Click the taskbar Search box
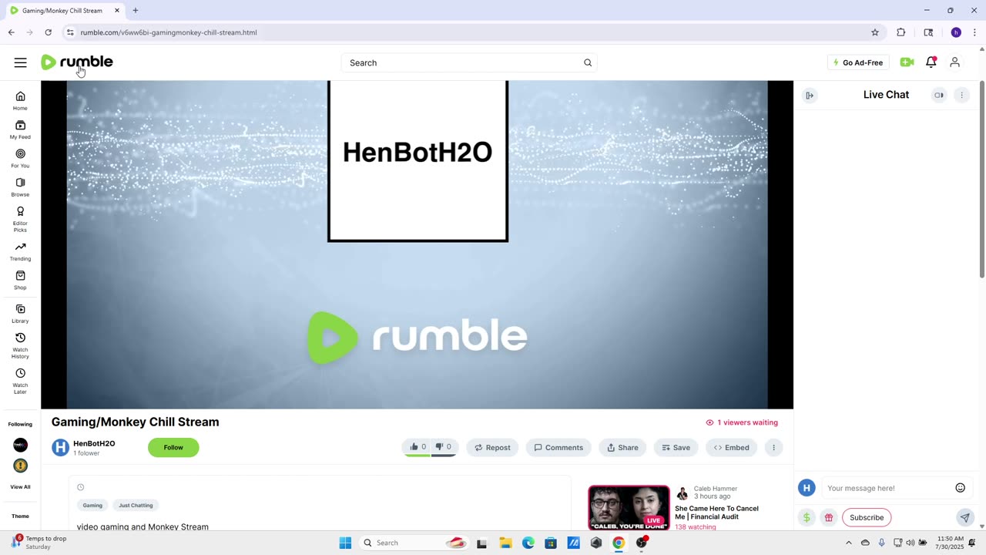The width and height of the screenshot is (986, 555). pos(414,543)
